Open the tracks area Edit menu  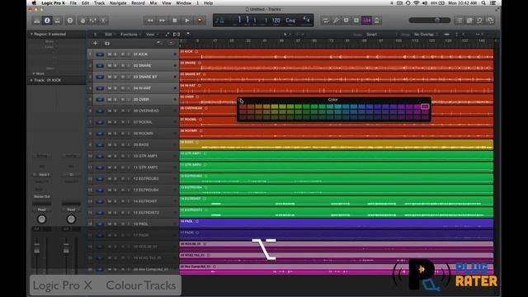point(109,35)
